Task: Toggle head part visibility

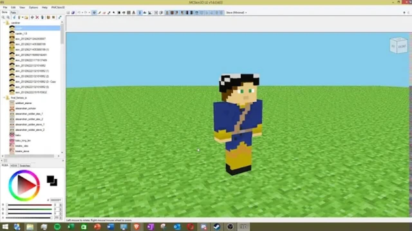Action: [167, 13]
